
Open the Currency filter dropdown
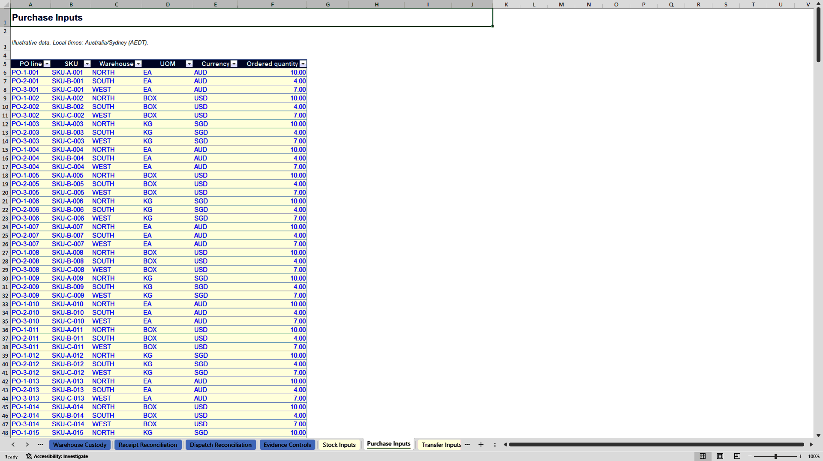234,64
